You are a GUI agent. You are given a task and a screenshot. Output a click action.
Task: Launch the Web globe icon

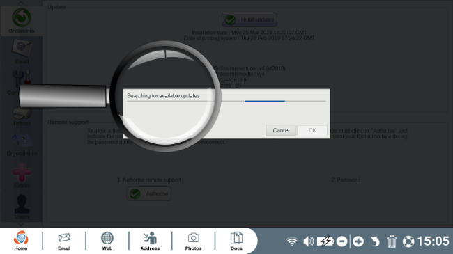(107, 241)
